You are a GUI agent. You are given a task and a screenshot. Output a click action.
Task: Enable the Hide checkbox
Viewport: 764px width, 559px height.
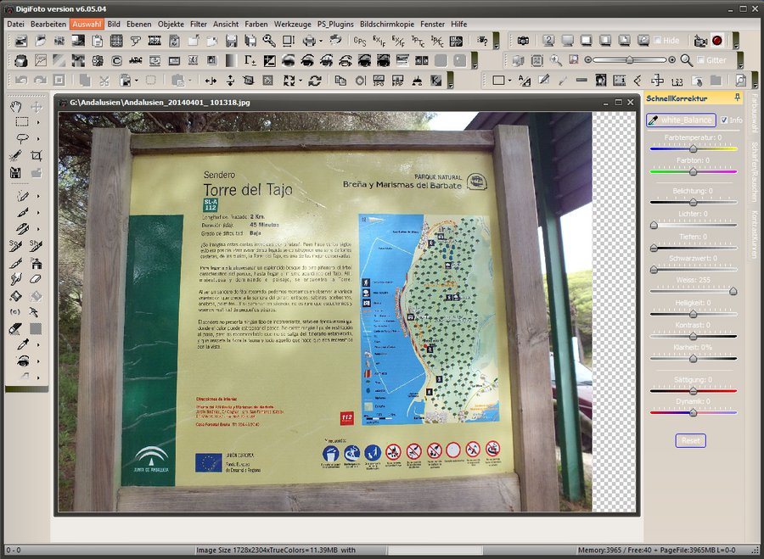coord(656,41)
